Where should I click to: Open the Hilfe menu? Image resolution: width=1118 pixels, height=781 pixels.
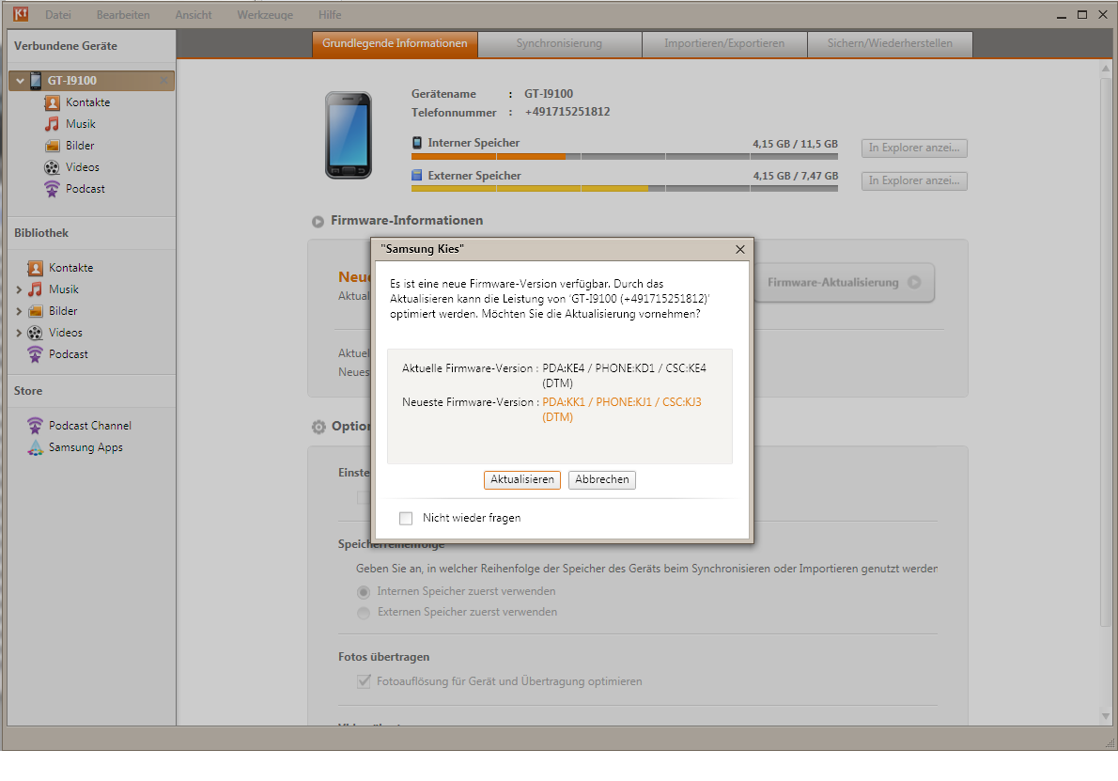[x=330, y=14]
